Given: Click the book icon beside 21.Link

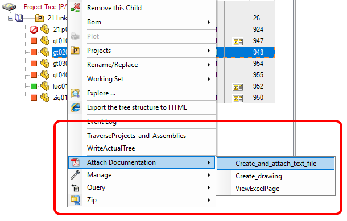Looking at the screenshot, I should coord(19,18).
